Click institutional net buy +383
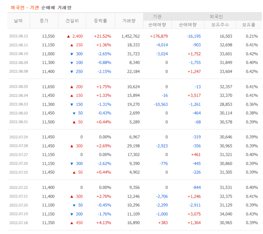The image size is (263, 234). [x=163, y=223]
